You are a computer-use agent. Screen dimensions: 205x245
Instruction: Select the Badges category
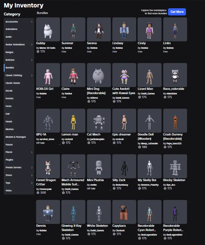(x=19, y=52)
